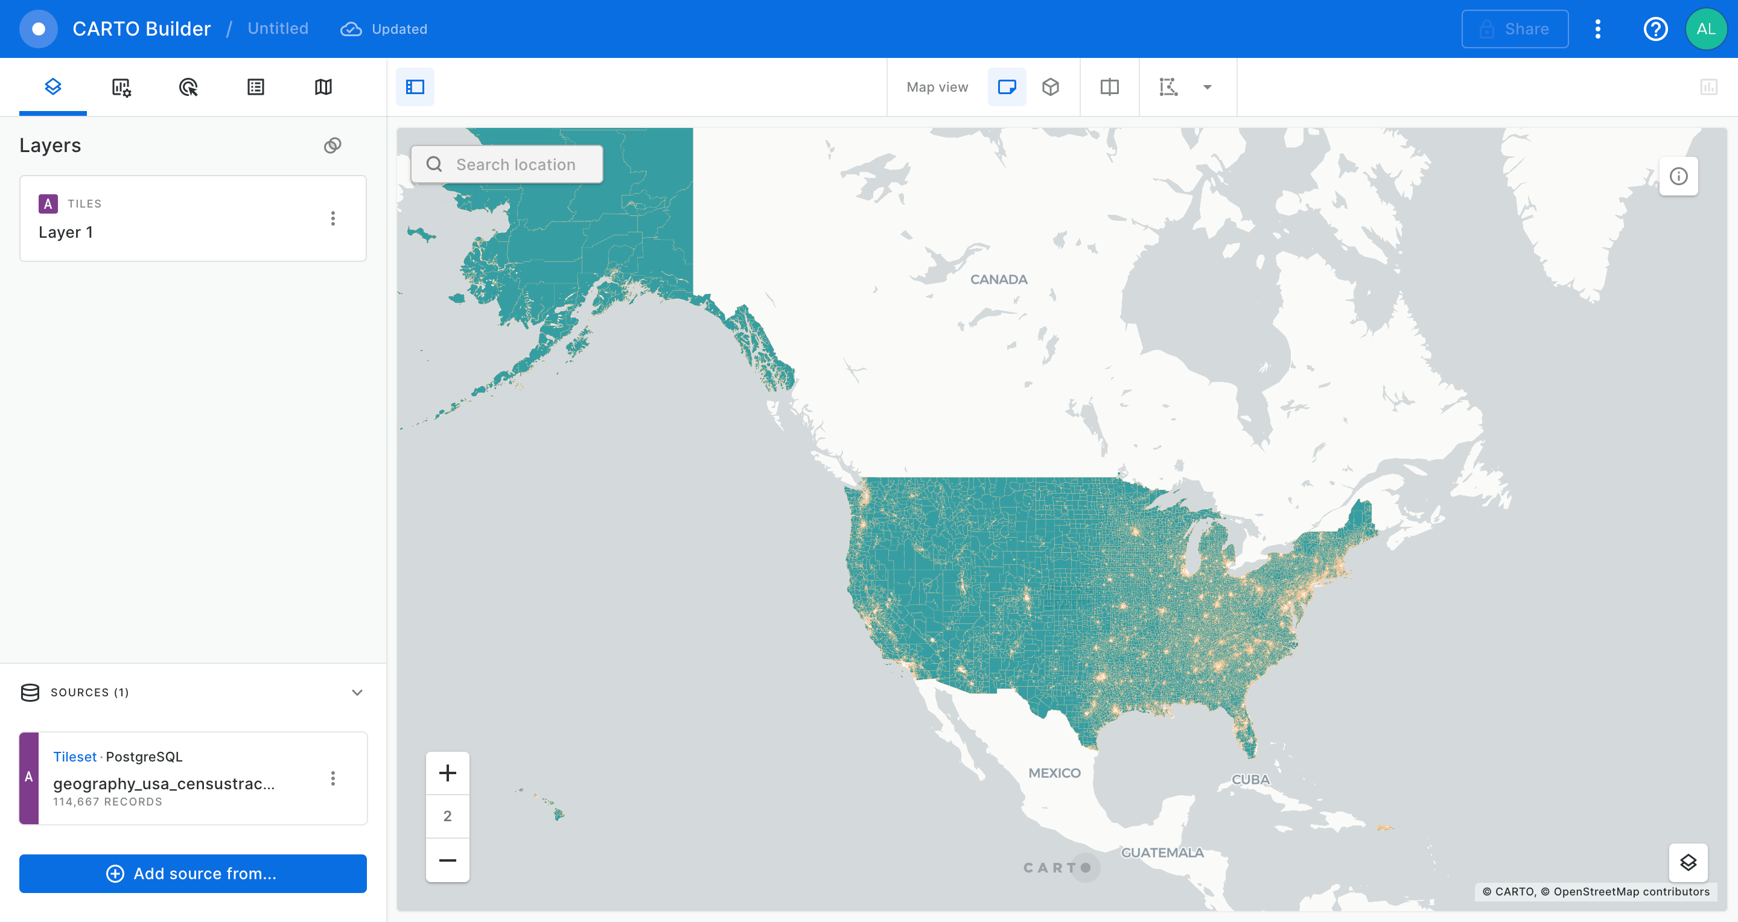Switch to 3D map view
This screenshot has height=922, width=1738.
[1051, 87]
